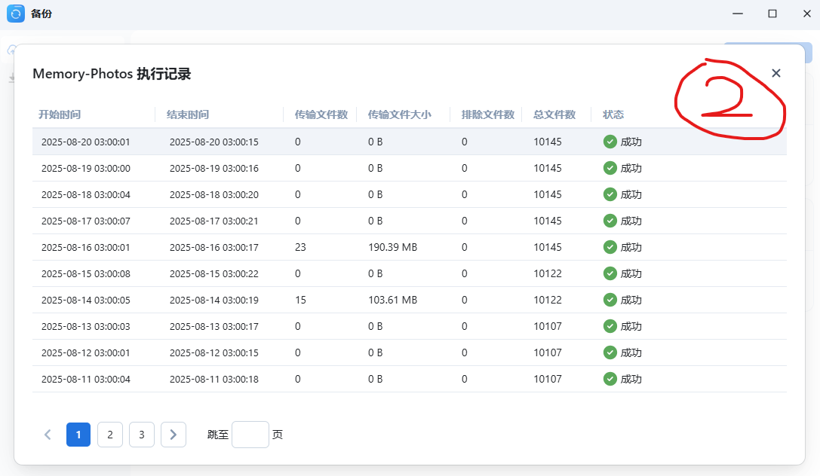Go to page 3 of records
Image resolution: width=820 pixels, height=476 pixels.
pos(142,435)
